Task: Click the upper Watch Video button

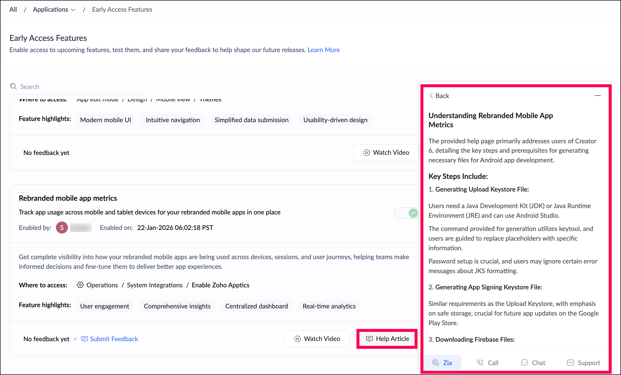Action: point(386,152)
